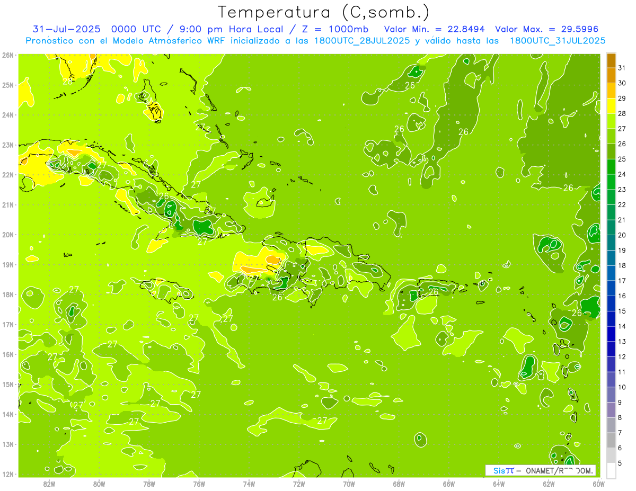Click the 12N latitude axis label
Screen dimensions: 636x491
click(8, 474)
